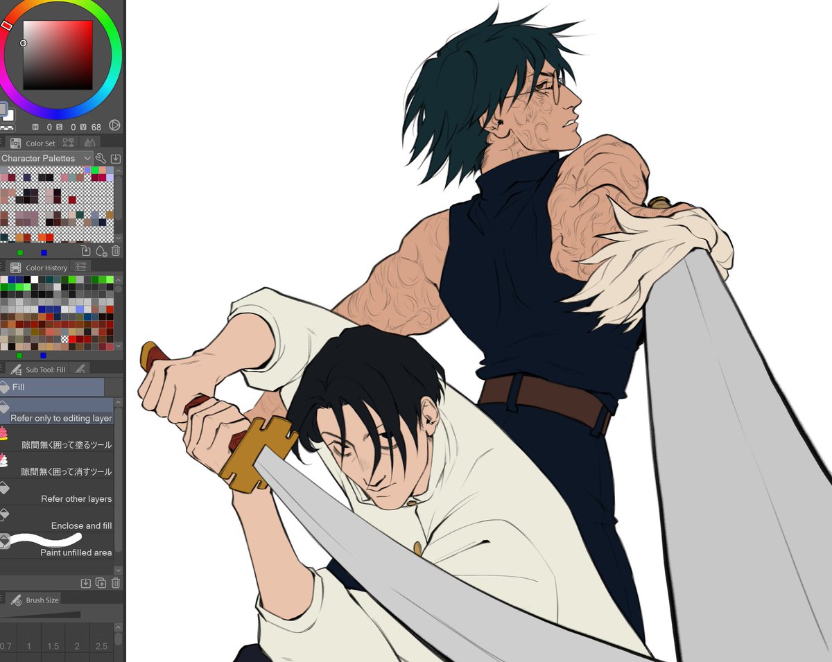Select main drawing color swatch
The height and width of the screenshot is (662, 832).
click(x=3, y=109)
